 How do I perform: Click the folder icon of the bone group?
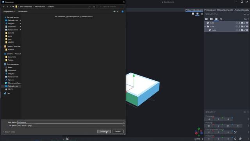(208, 26)
